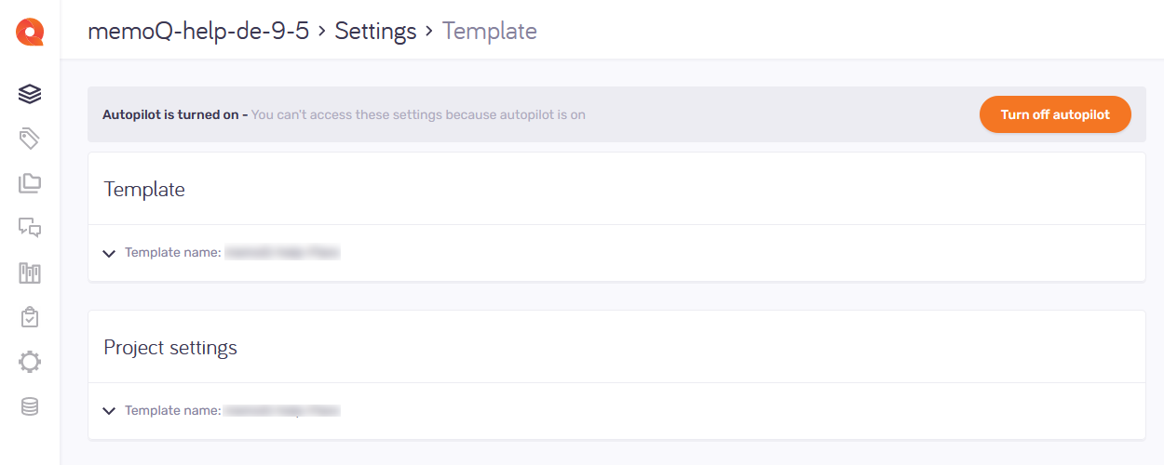Open the books library icon in sidebar

click(30, 272)
